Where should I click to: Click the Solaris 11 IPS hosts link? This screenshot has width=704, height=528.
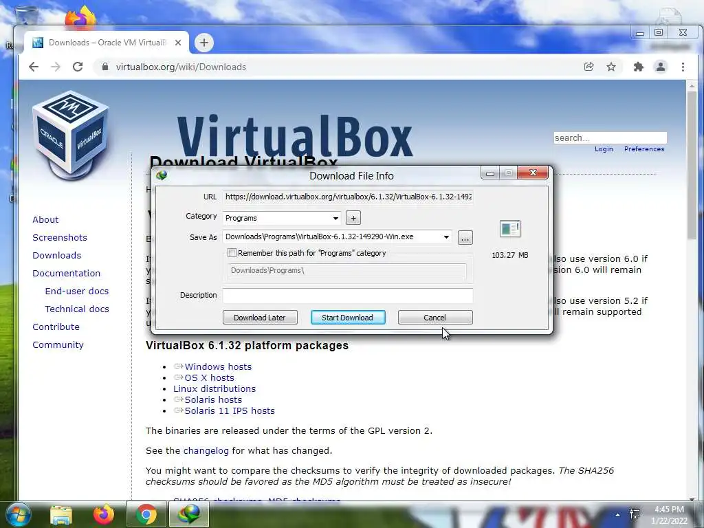[x=230, y=411]
